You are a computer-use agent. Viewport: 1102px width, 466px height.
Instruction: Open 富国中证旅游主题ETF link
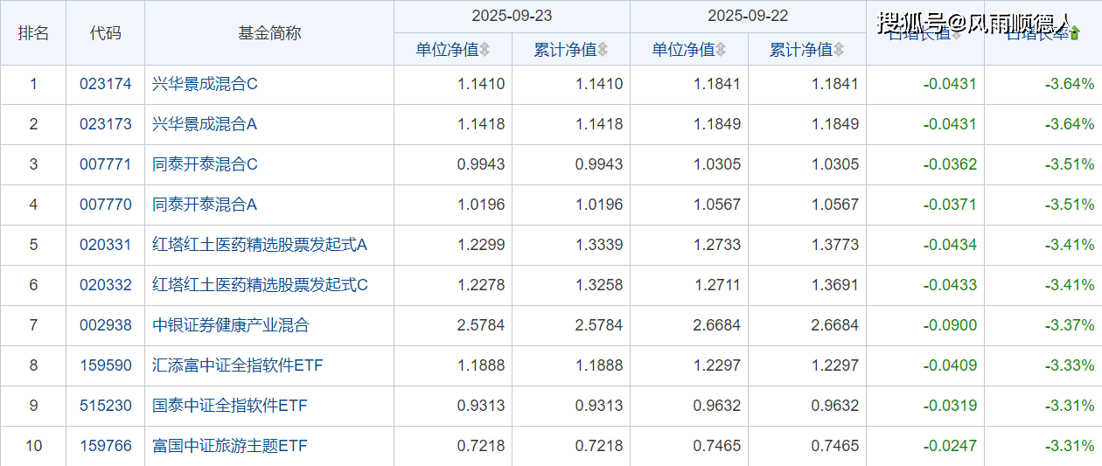(230, 446)
